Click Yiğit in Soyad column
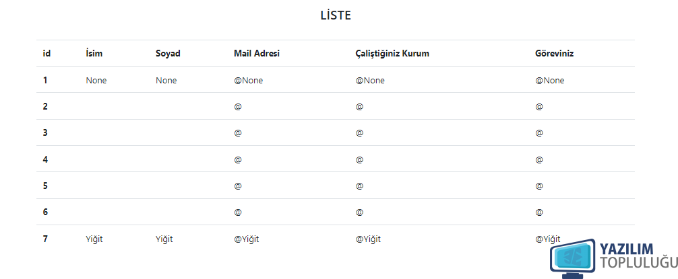The height and width of the screenshot is (279, 678). (x=164, y=239)
